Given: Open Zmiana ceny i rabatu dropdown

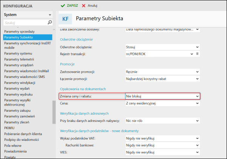Looking at the screenshot, I should (x=162, y=96).
